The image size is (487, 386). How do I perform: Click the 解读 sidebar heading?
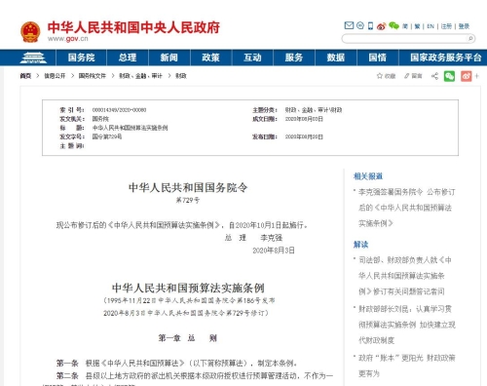click(x=360, y=245)
